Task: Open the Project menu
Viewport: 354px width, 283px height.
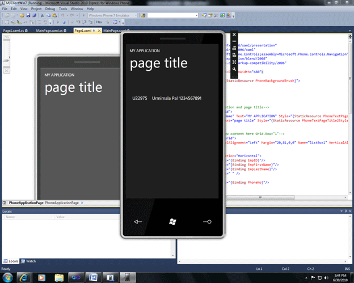Action: [36, 9]
